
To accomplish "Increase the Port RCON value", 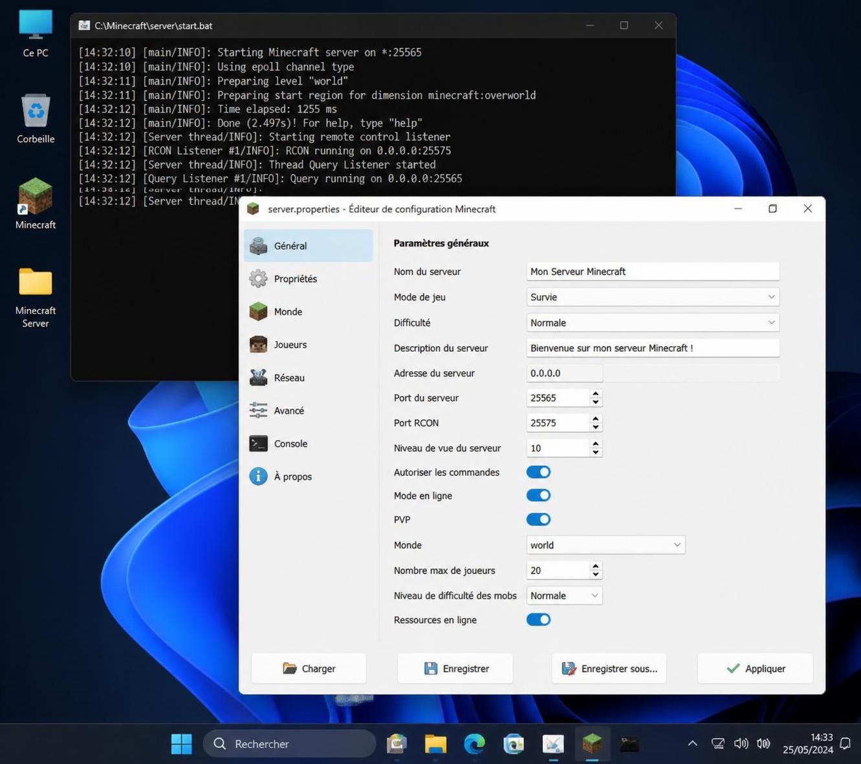I will [x=596, y=419].
